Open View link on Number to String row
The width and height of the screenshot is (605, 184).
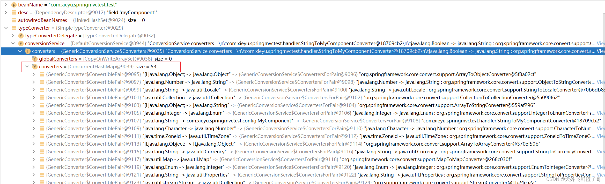[601, 82]
